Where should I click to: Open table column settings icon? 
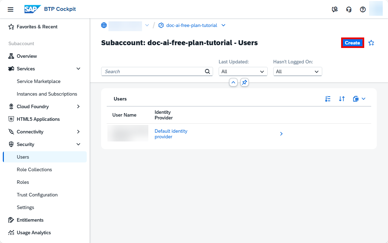(328, 99)
